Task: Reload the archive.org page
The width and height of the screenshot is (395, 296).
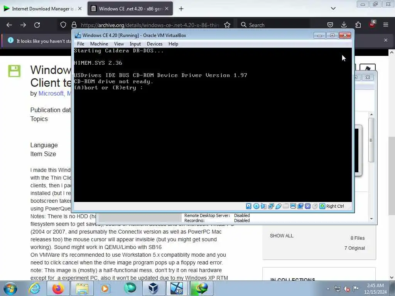Action: click(37, 25)
